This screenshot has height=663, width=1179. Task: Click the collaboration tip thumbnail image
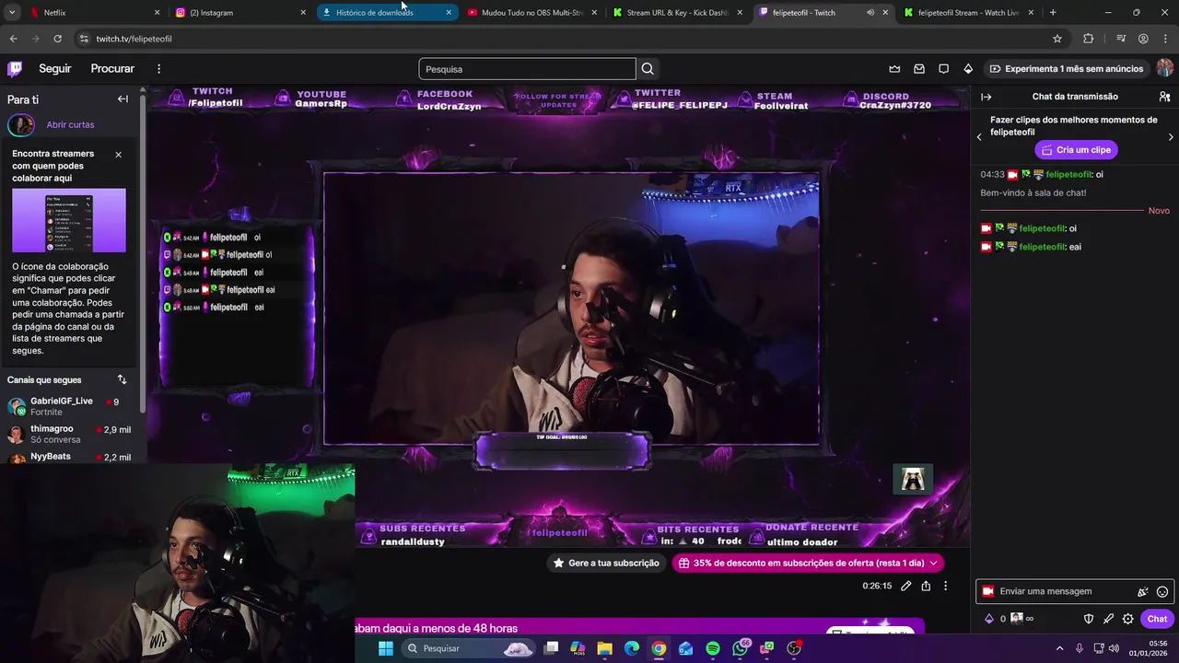click(69, 221)
